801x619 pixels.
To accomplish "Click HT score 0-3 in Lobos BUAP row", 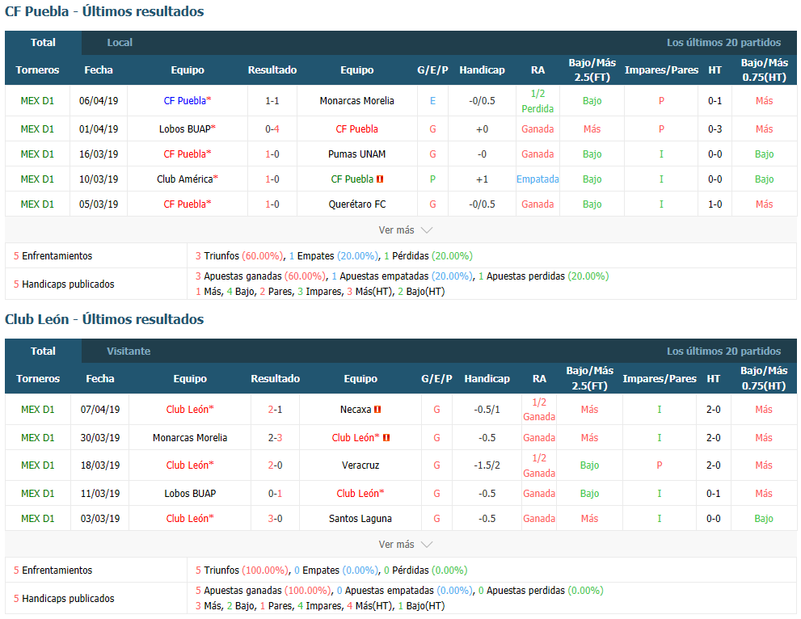I will pos(715,129).
